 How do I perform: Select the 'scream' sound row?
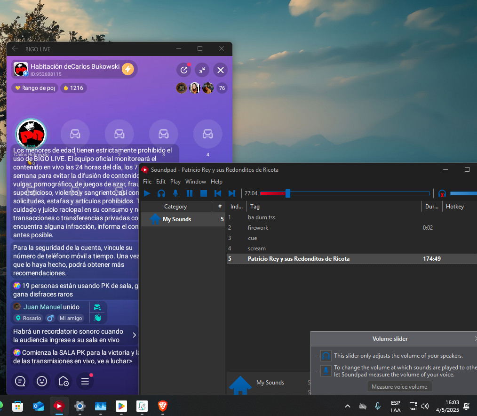pos(352,248)
